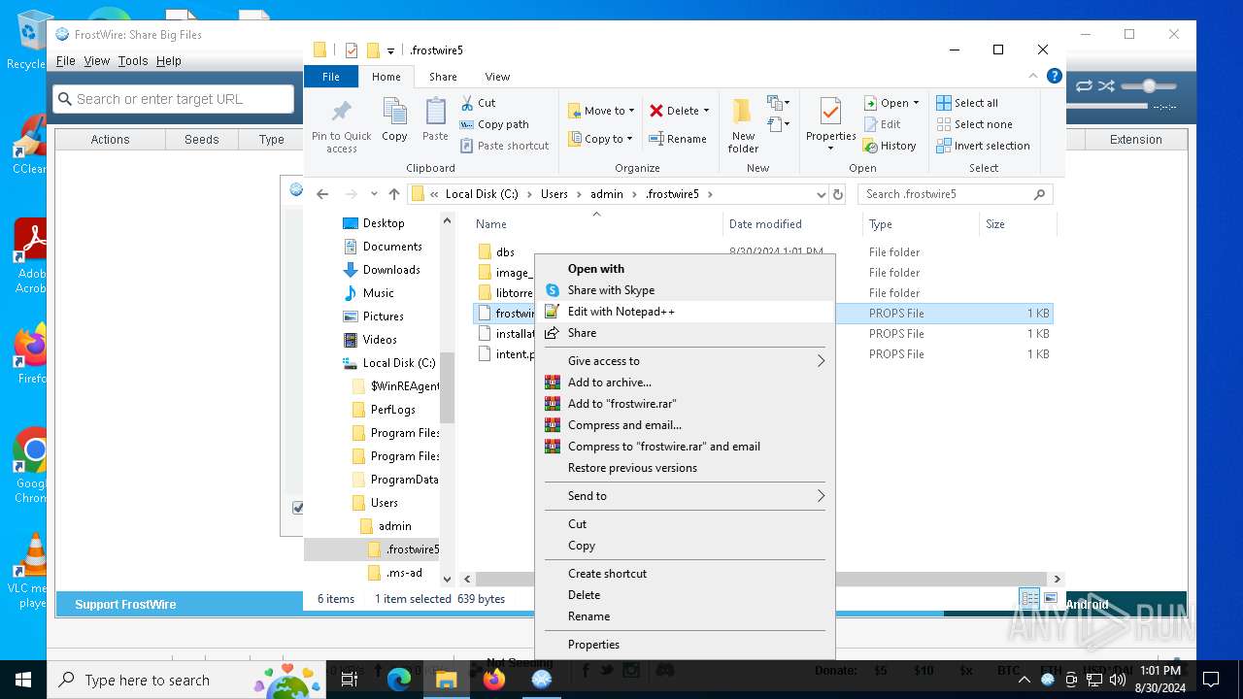Open Easy access dropdown in ribbon
The width and height of the screenshot is (1243, 699).
click(x=777, y=124)
